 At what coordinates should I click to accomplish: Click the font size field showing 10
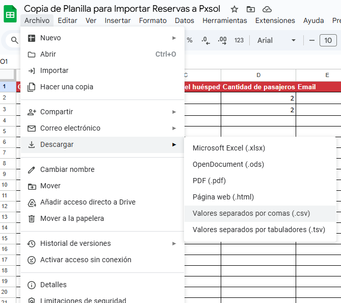coord(328,40)
